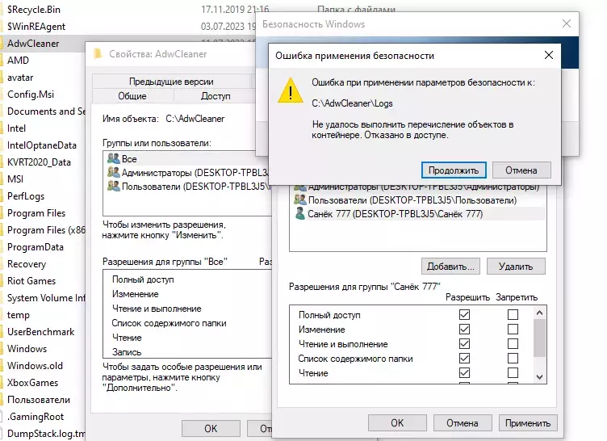Open the Предыдущие версии tab
Viewport: 607px width, 441px height.
point(171,82)
